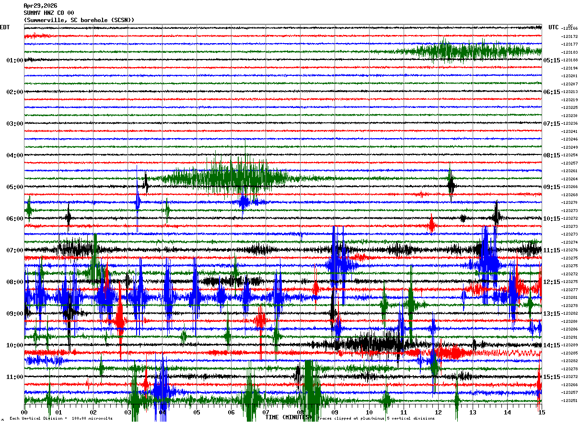Click minute tick 10 on bottom axis
580x425 pixels.
point(369,412)
